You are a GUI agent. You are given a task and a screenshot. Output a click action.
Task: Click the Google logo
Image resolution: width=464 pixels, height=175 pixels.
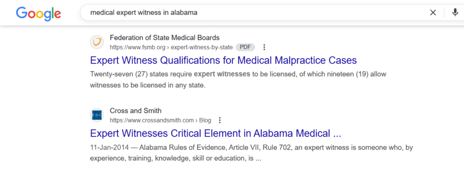coord(39,14)
